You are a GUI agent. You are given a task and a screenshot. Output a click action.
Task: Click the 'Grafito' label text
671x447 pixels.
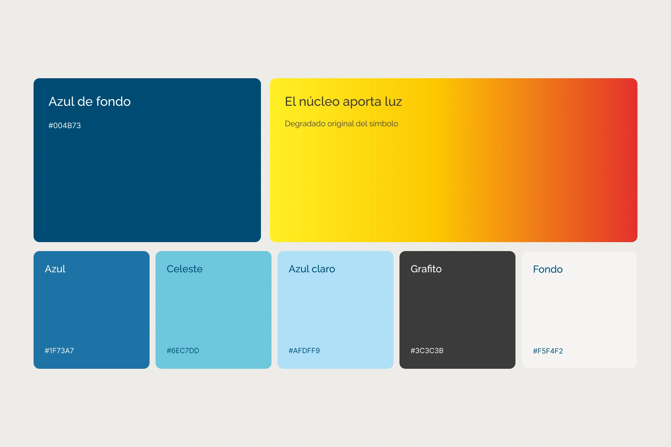tap(426, 269)
